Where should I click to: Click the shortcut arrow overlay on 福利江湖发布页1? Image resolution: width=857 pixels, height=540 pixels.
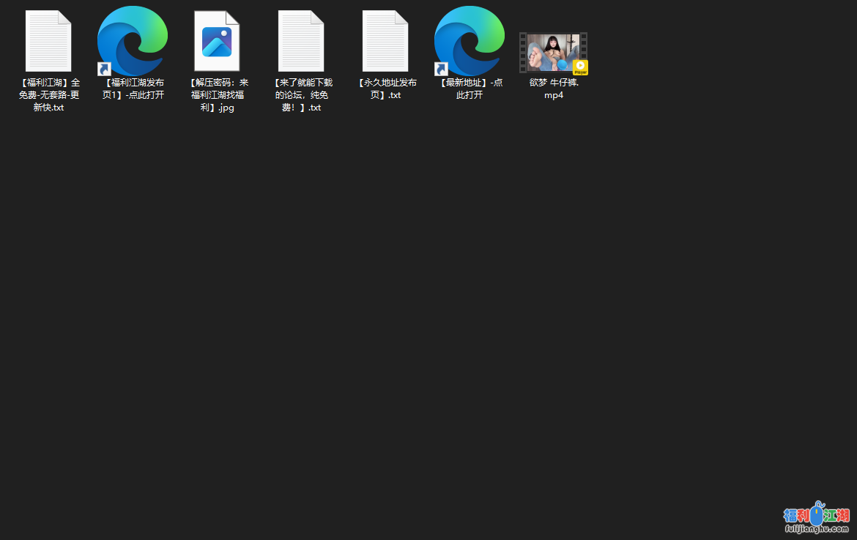tap(105, 69)
